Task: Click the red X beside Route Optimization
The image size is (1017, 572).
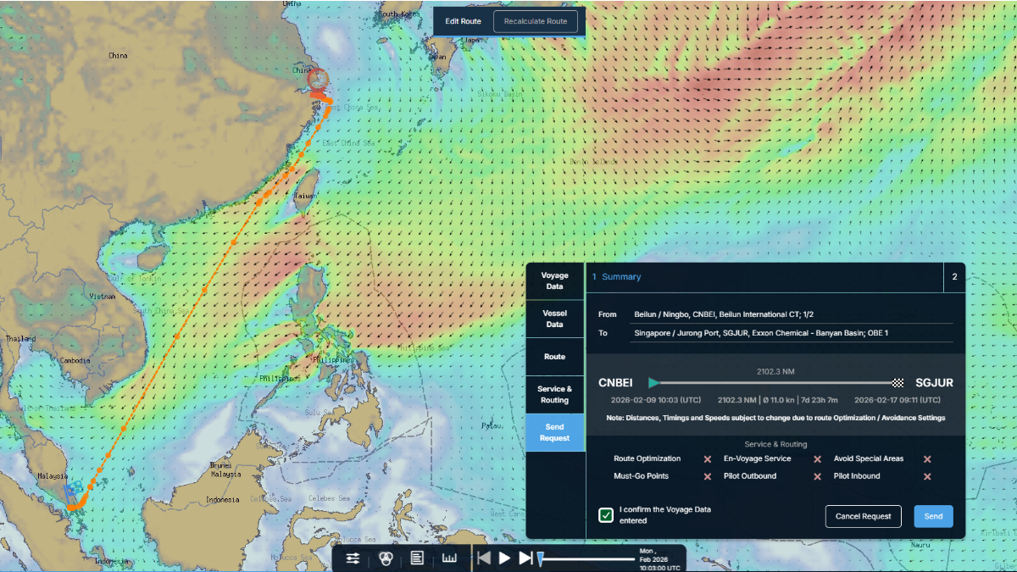Action: tap(708, 459)
